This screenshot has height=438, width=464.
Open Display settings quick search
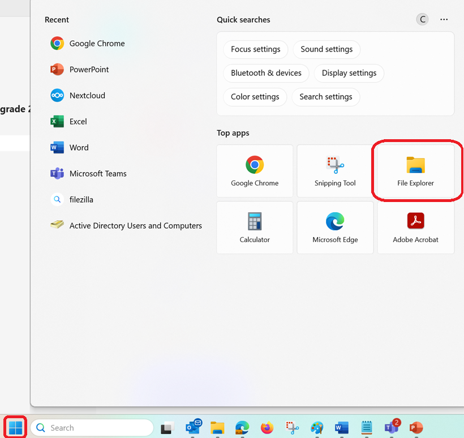point(349,73)
